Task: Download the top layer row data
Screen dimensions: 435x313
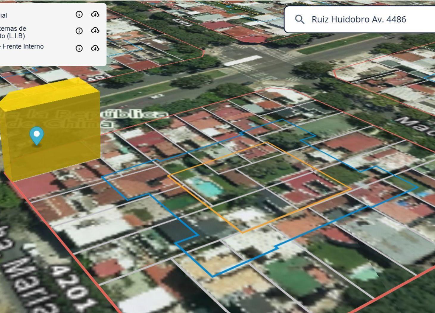Action: pyautogui.click(x=95, y=14)
